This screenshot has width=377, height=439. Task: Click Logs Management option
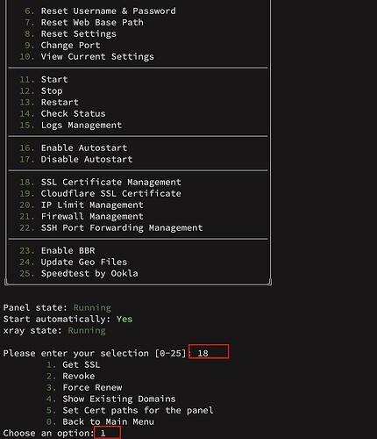(71, 125)
